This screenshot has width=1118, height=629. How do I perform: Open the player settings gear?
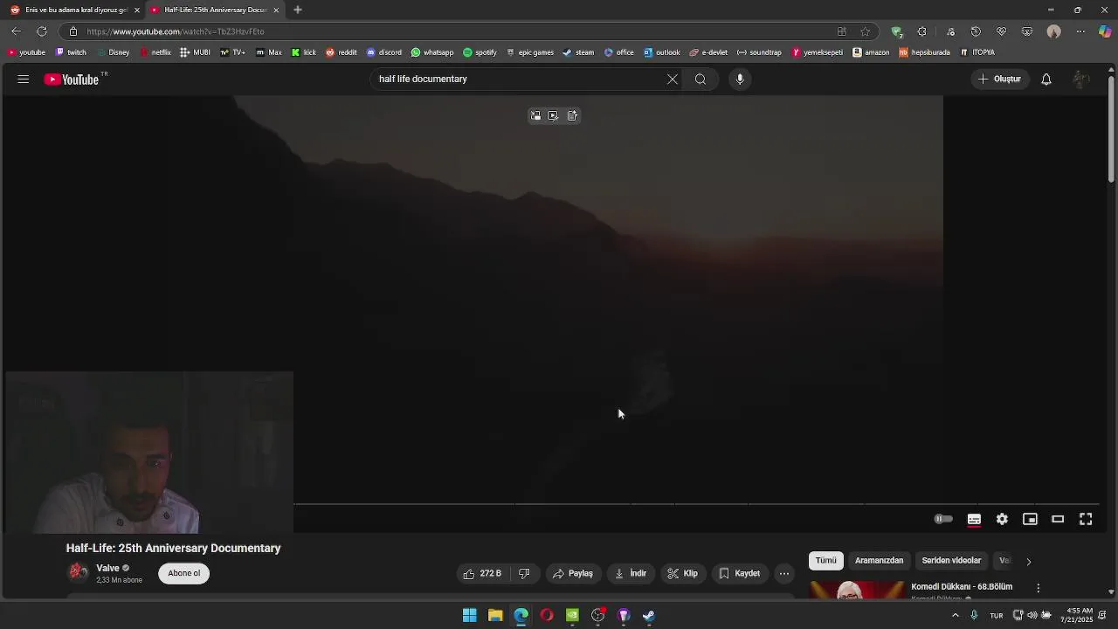[x=1002, y=519]
